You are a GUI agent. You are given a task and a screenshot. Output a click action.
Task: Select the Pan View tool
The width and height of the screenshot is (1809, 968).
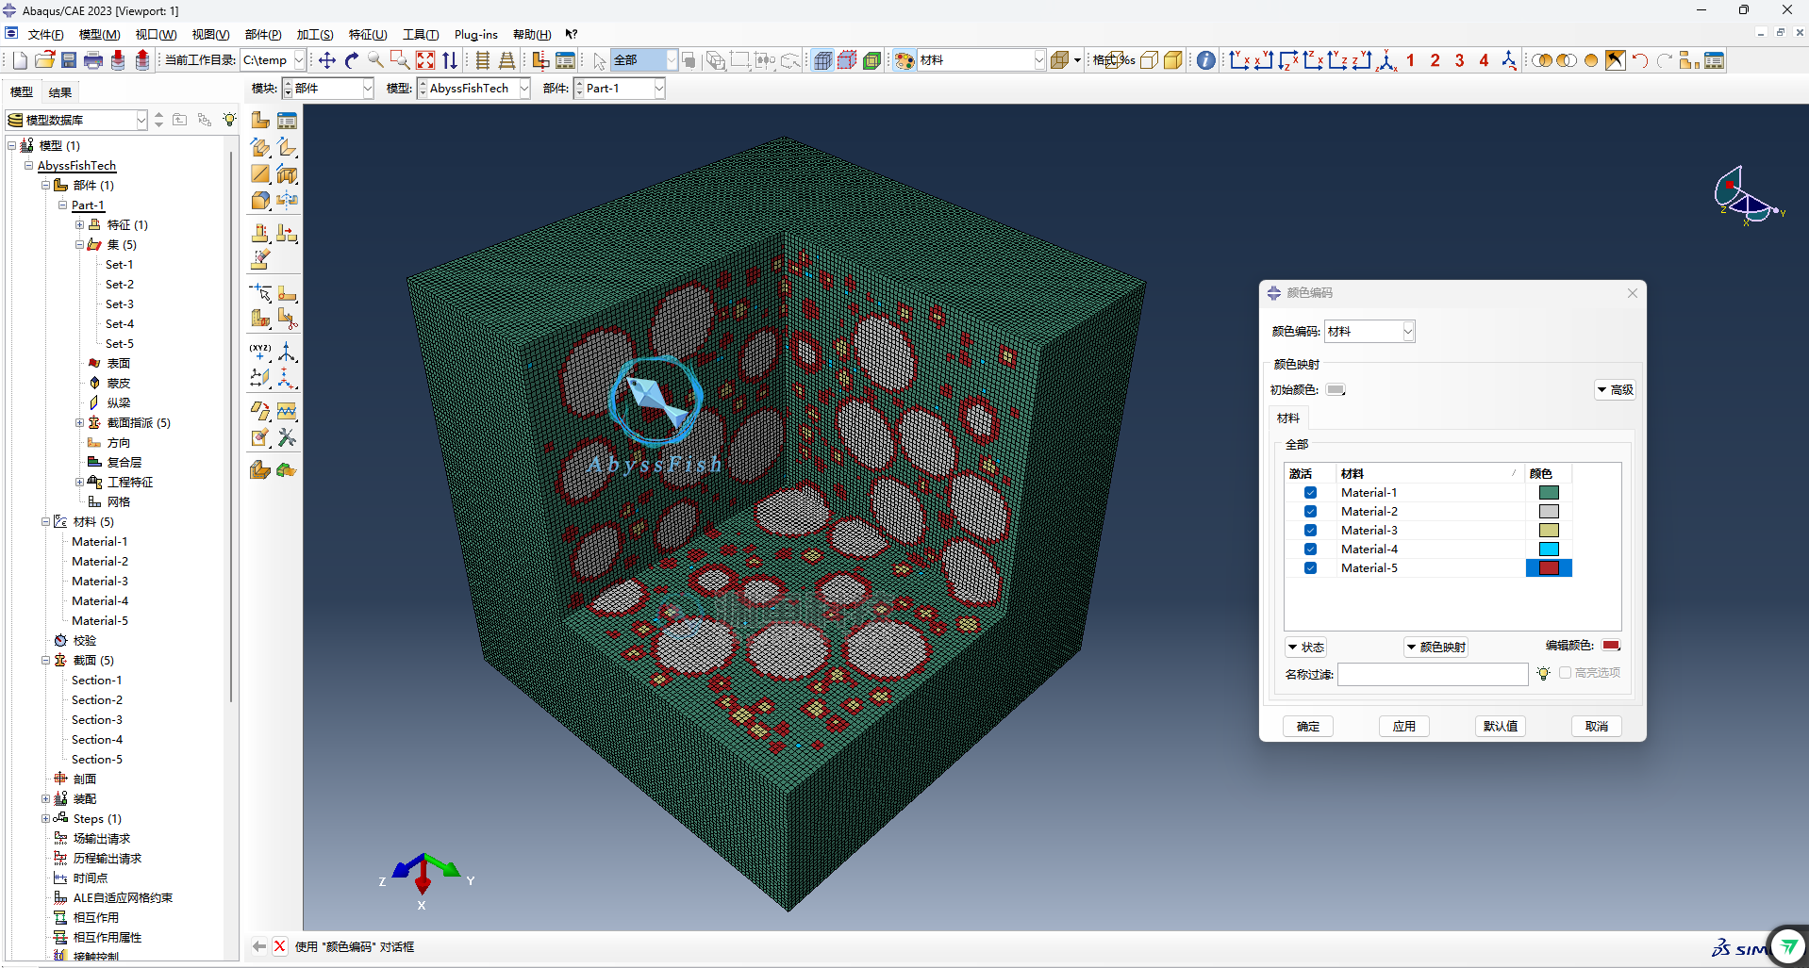(327, 60)
